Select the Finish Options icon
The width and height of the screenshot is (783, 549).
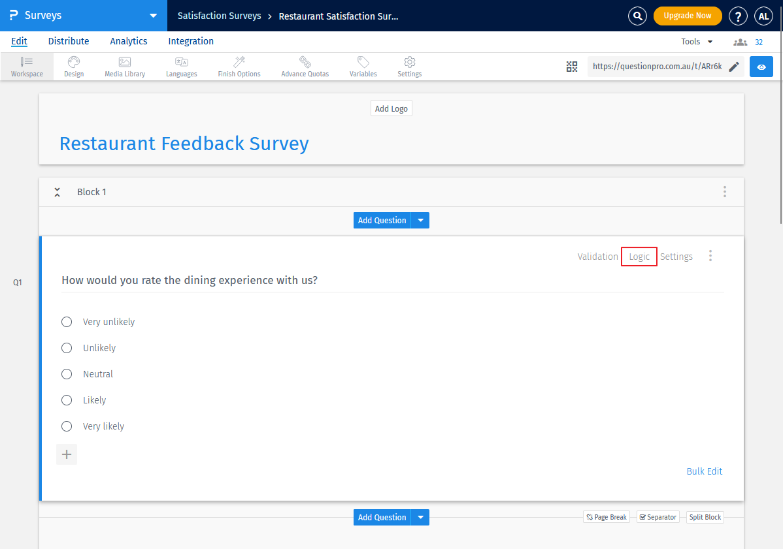coord(239,66)
